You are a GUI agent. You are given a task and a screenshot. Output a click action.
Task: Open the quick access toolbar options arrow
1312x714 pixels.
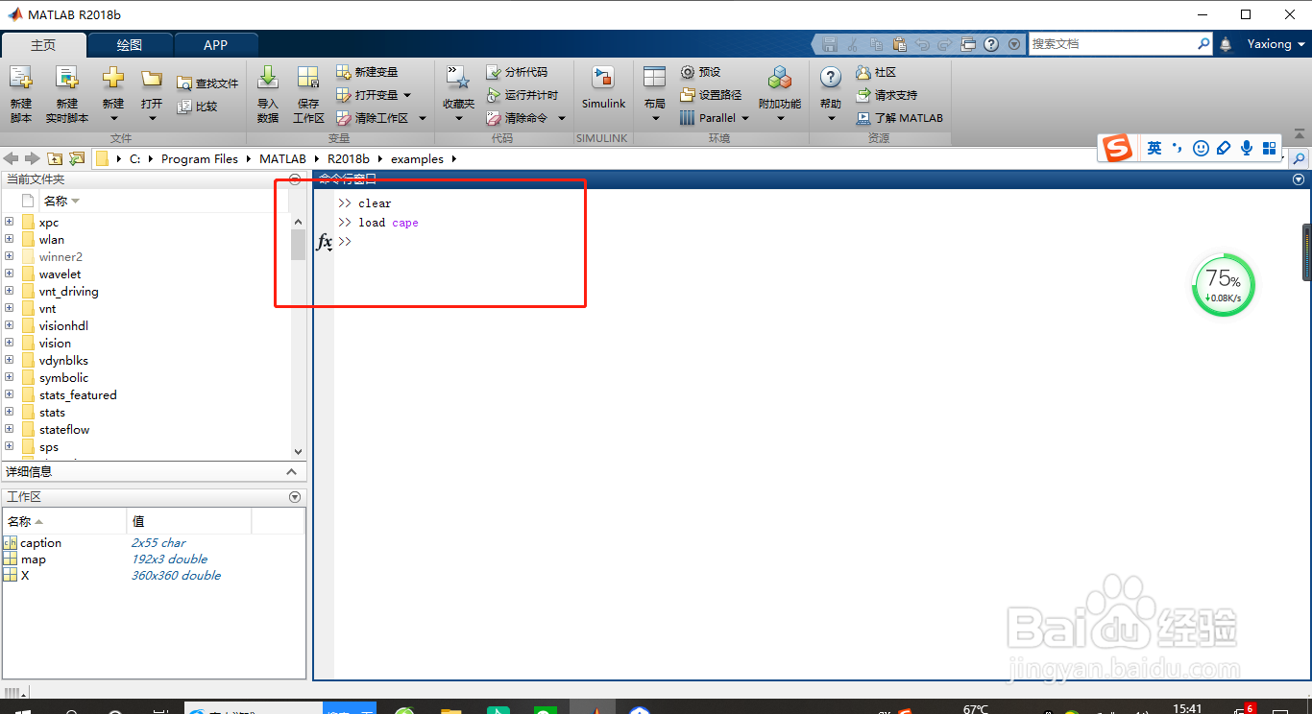[x=1014, y=44]
